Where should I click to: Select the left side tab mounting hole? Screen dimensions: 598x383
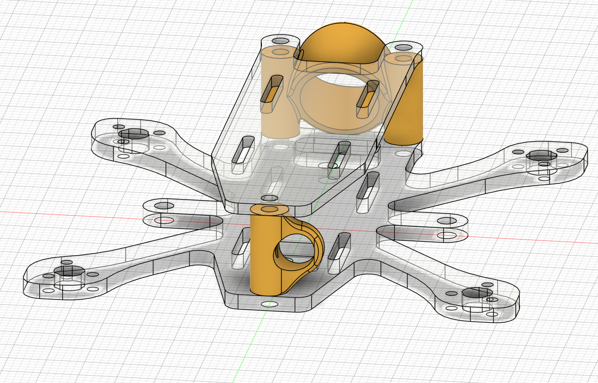[x=165, y=206]
